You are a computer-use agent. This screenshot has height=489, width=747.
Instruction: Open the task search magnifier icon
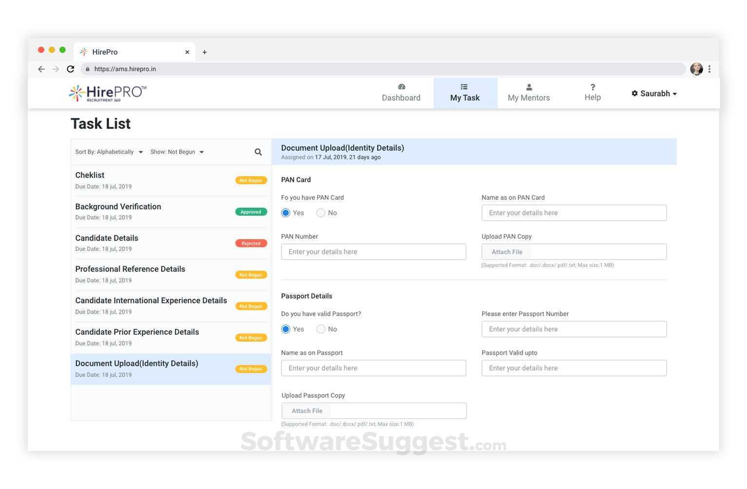coord(258,151)
